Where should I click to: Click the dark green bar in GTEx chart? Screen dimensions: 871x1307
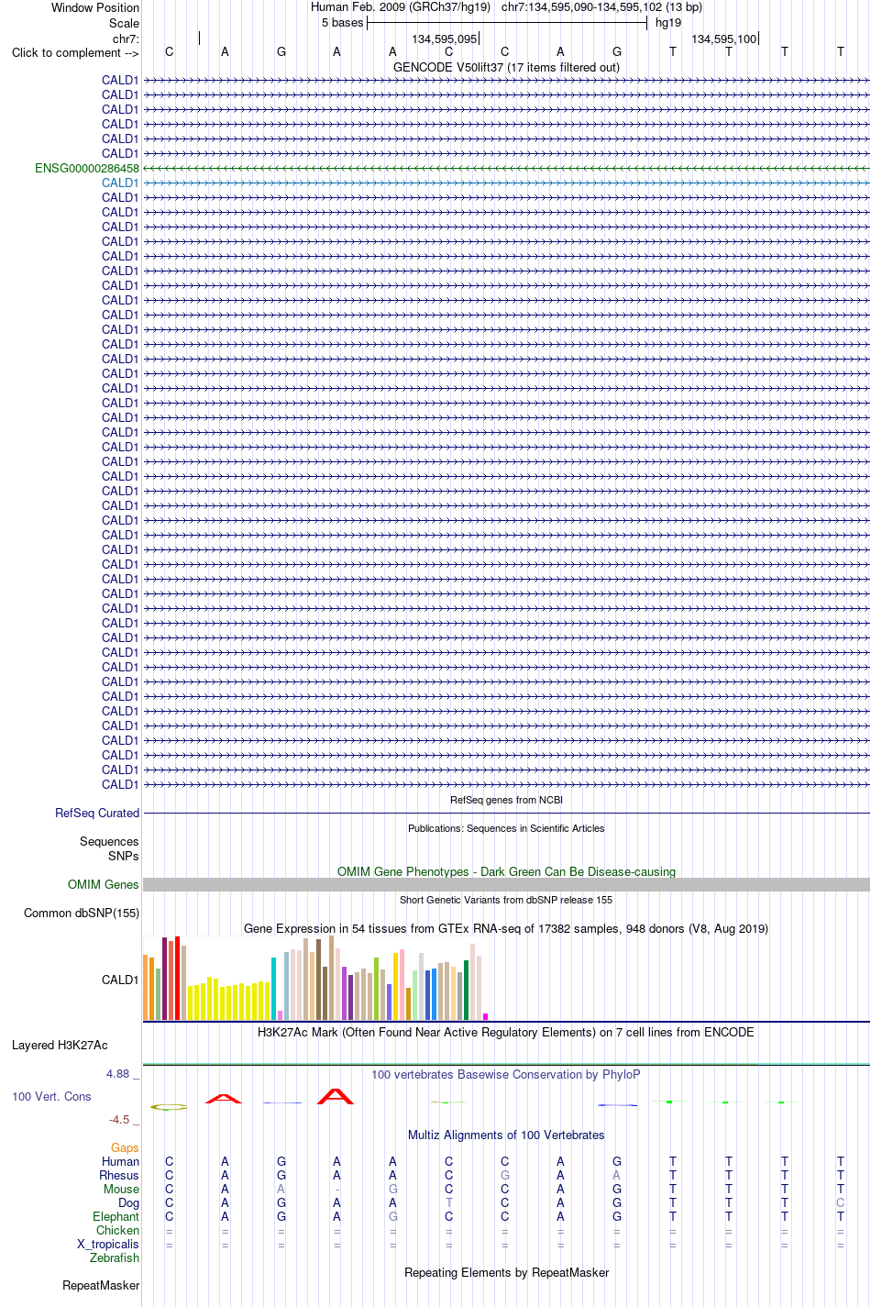coord(467,990)
